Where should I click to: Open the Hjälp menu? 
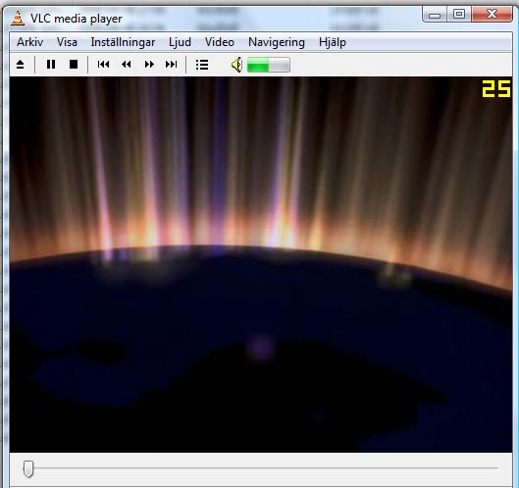tap(333, 43)
